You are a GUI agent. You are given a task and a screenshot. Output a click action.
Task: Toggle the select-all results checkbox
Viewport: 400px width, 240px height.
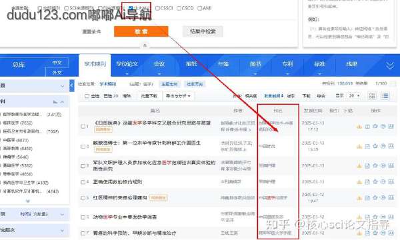coord(87,96)
